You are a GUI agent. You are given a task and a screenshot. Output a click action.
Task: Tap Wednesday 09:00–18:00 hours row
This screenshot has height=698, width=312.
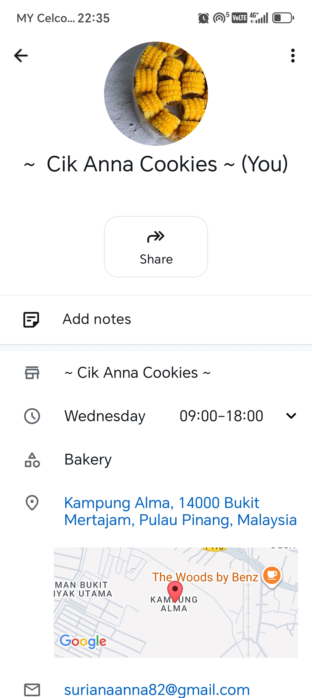tap(164, 416)
